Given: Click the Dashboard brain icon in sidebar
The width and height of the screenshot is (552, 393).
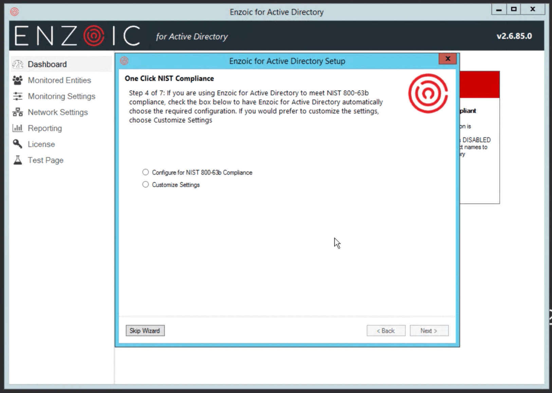Looking at the screenshot, I should click(18, 64).
